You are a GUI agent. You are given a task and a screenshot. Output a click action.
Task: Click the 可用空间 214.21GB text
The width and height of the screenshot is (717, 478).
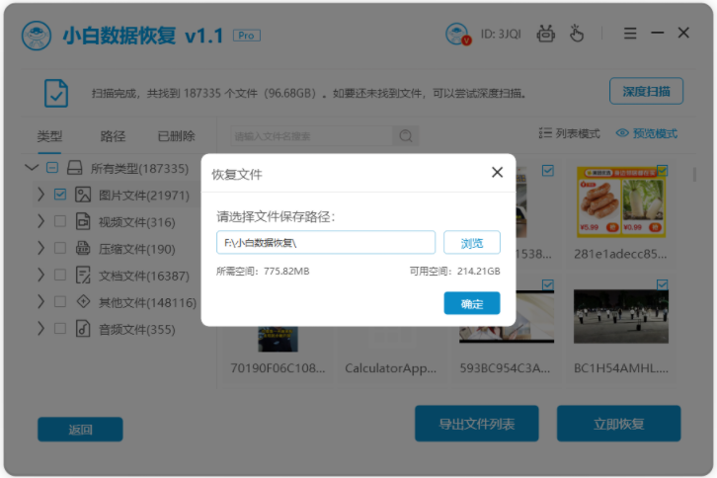point(454,272)
